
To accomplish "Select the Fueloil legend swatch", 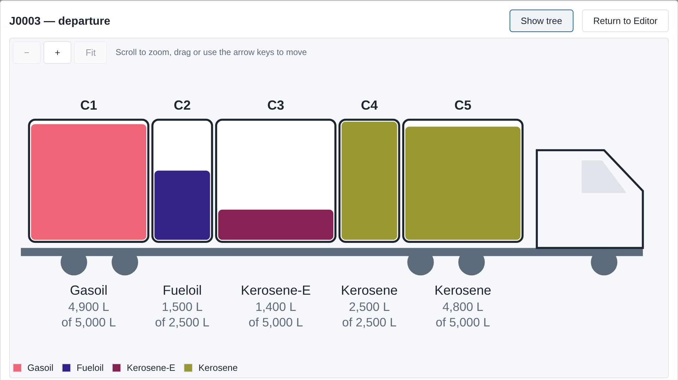I will point(66,368).
